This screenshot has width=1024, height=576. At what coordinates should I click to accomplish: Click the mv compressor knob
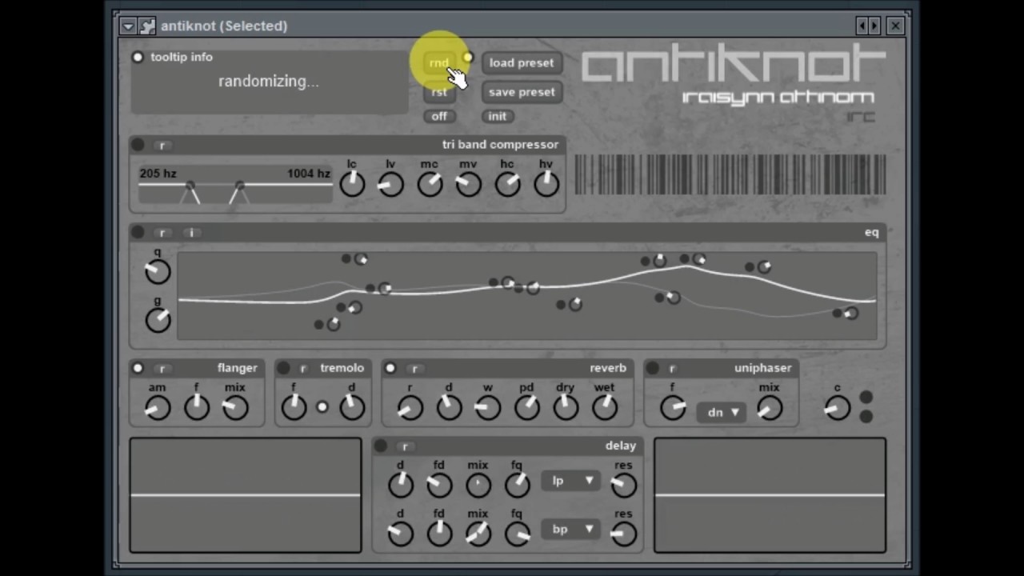pos(469,184)
